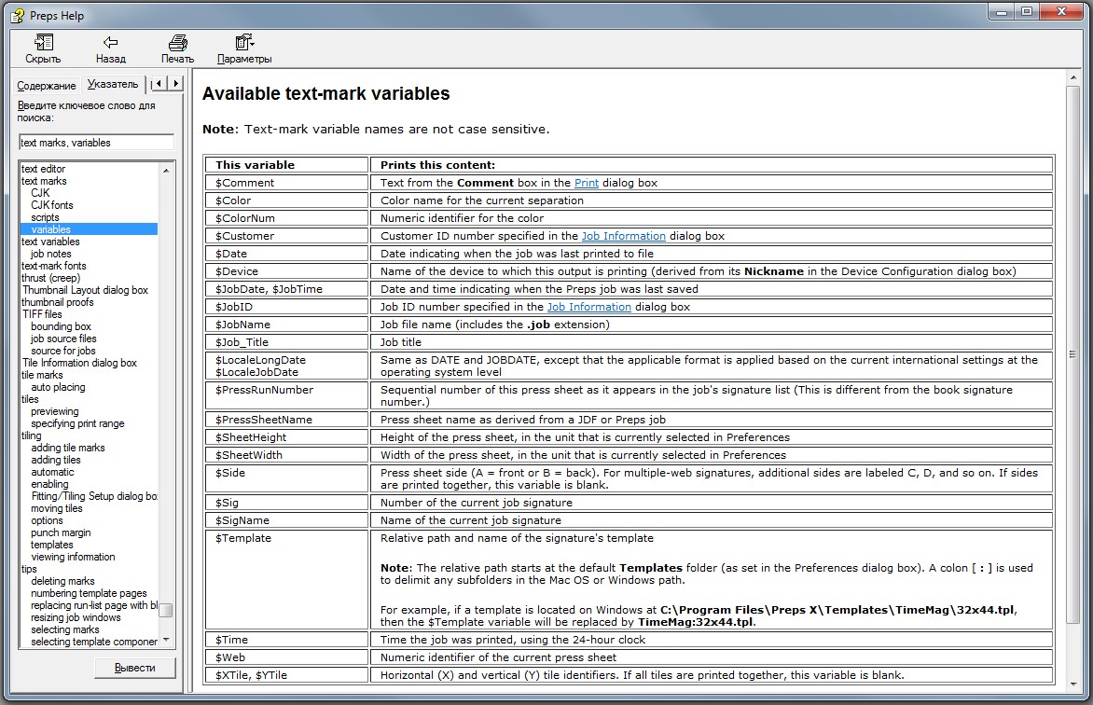
Task: Open the Job Information link in the $Customer row
Action: 623,236
